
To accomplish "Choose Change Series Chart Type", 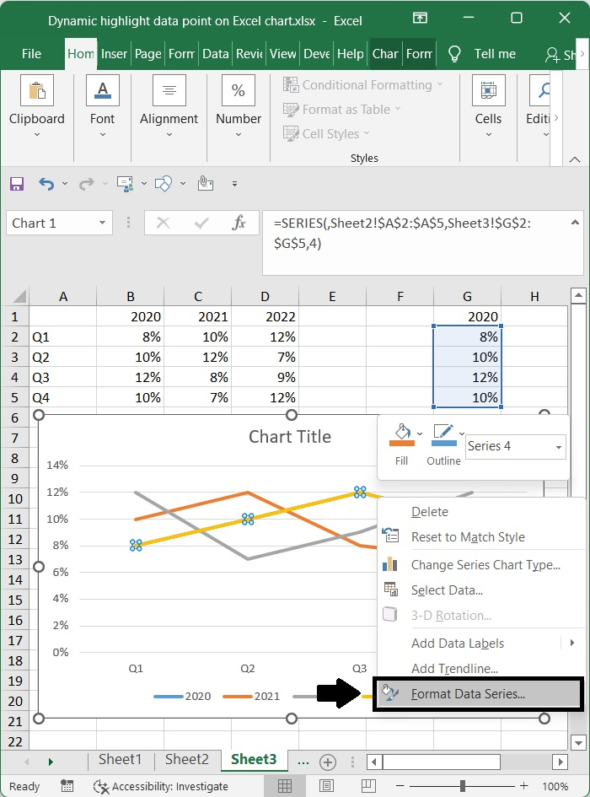I will 485,565.
